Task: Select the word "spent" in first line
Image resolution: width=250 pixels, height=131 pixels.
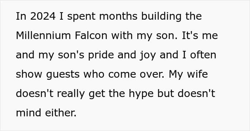Action: (81, 17)
